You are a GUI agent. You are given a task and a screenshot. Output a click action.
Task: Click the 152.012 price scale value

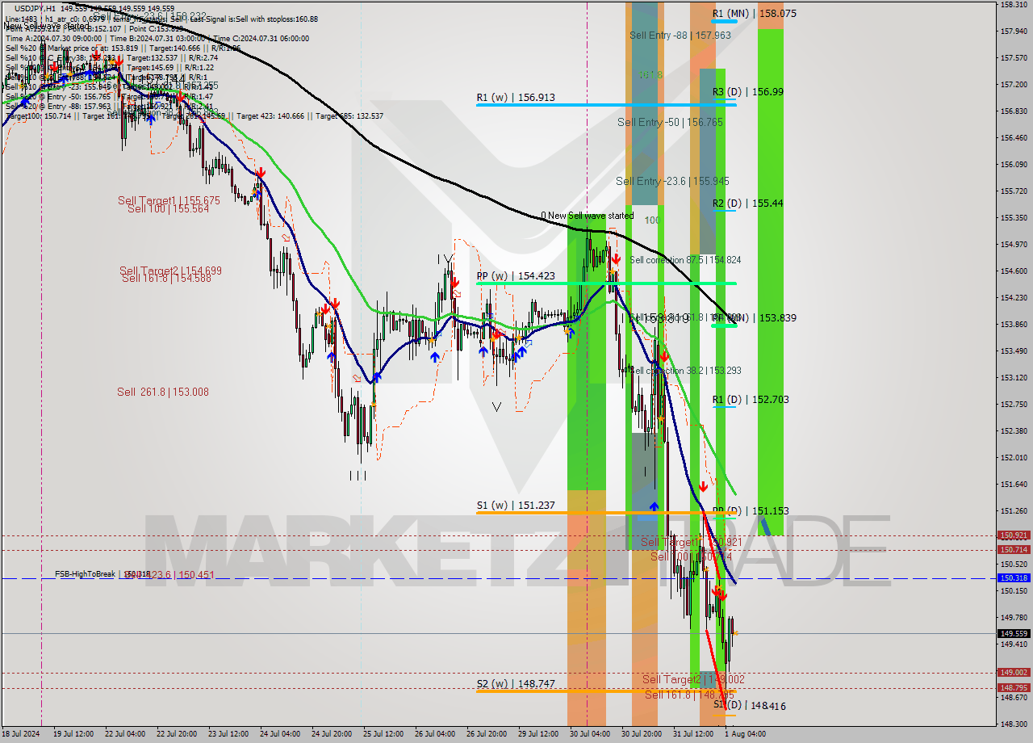pyautogui.click(x=1013, y=458)
